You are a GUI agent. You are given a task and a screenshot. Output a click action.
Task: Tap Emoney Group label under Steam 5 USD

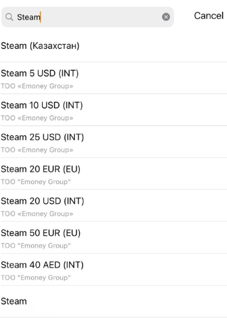[37, 86]
